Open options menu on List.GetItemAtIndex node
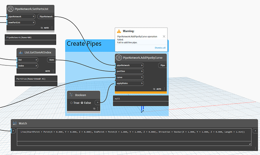 tap(53, 71)
